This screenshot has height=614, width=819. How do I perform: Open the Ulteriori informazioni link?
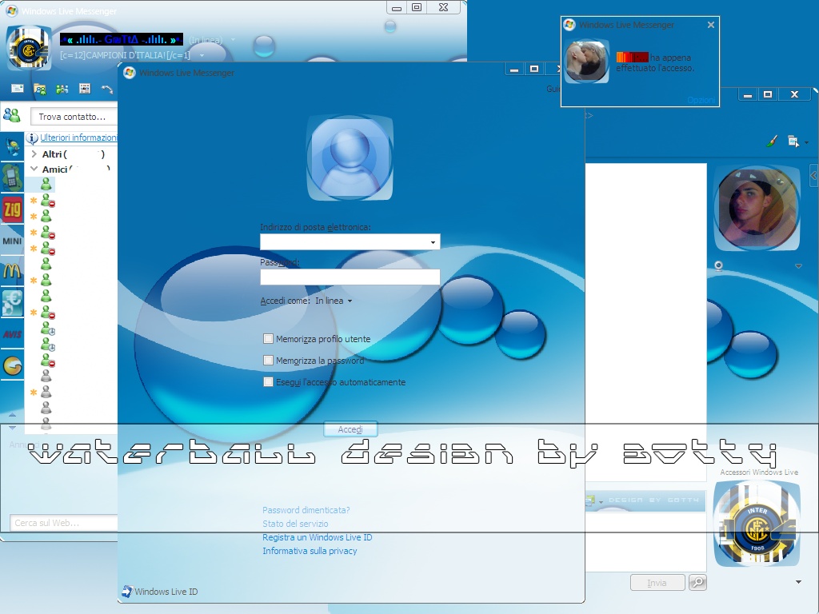(78, 138)
